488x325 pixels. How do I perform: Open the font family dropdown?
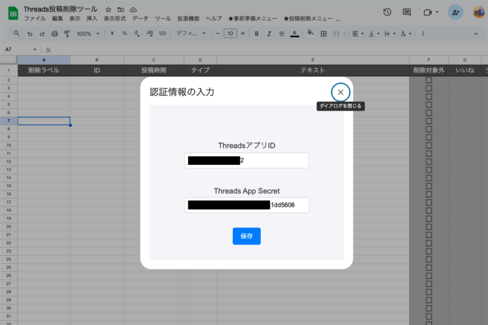click(x=191, y=34)
